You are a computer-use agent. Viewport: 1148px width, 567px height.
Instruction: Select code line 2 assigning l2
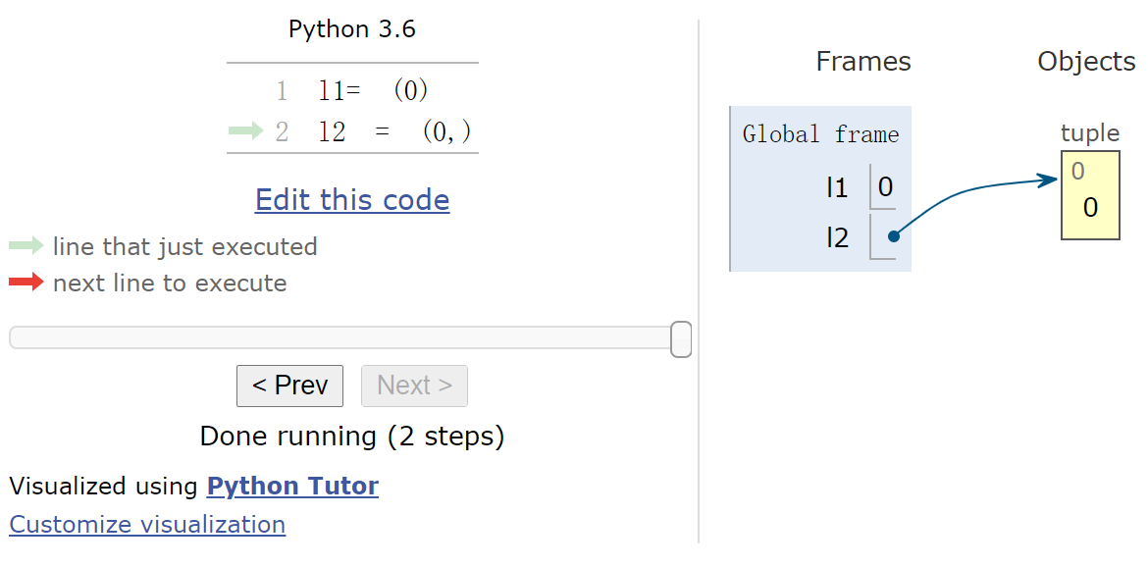click(394, 131)
